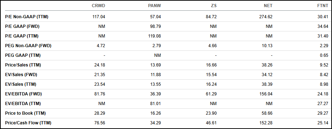Click the Price/Cash Flow (TTM) label
332x129 pixels.
coord(28,123)
